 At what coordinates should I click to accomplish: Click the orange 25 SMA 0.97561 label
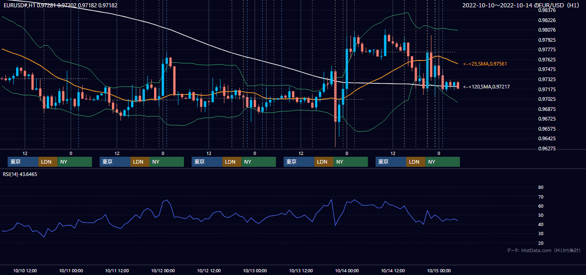tap(485, 64)
